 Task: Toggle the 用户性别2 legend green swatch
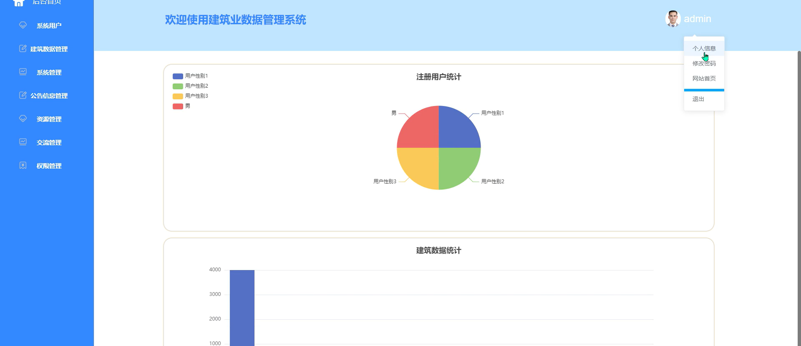point(178,86)
